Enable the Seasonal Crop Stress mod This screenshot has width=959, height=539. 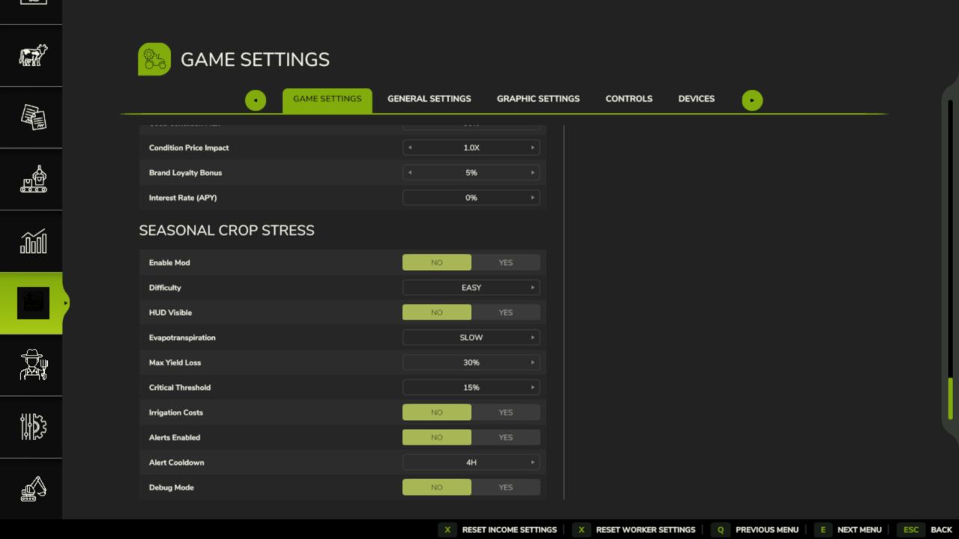pos(505,262)
